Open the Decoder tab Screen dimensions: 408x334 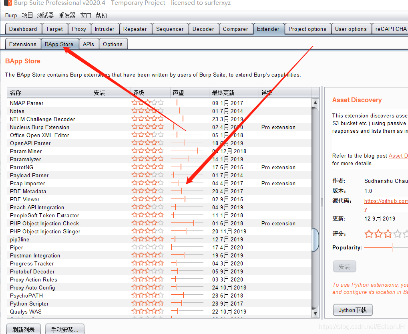[x=203, y=28]
